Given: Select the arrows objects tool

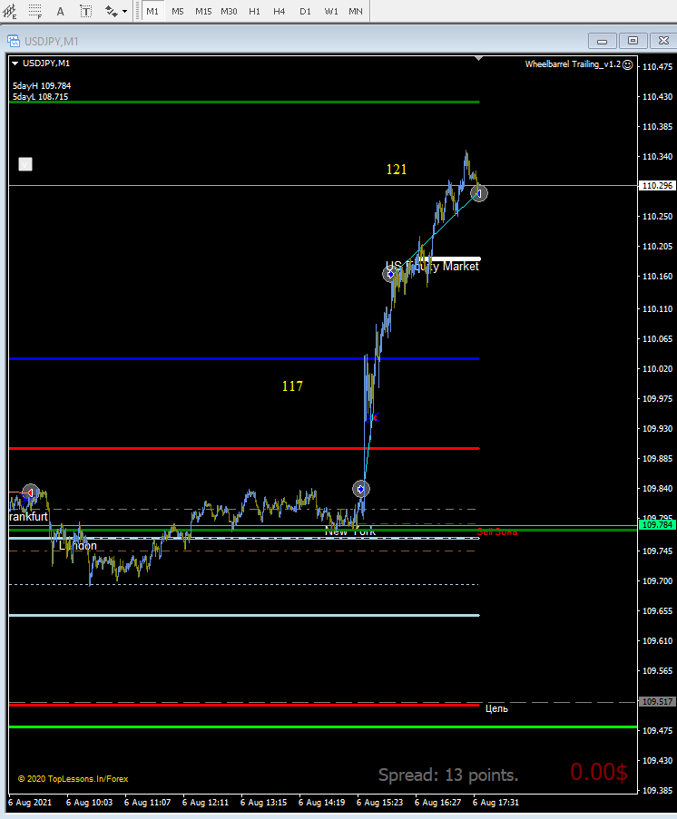Looking at the screenshot, I should tap(111, 11).
